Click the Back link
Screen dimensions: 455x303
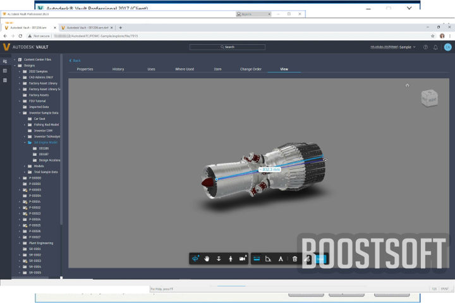pyautogui.click(x=75, y=61)
